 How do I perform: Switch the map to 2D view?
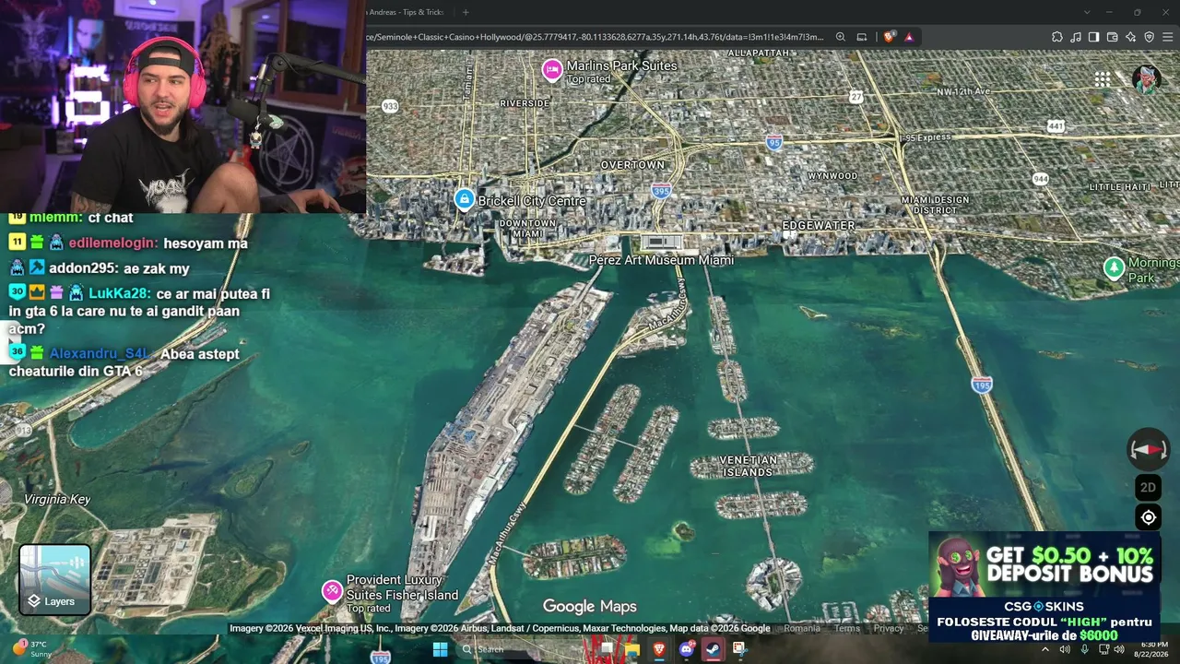[x=1148, y=487]
